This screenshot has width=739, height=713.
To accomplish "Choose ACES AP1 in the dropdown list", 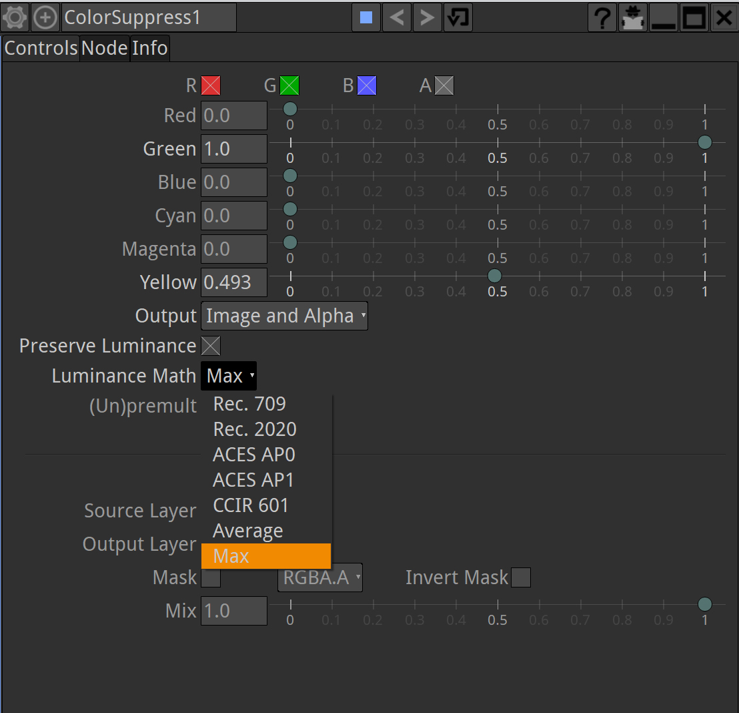I will coord(253,480).
